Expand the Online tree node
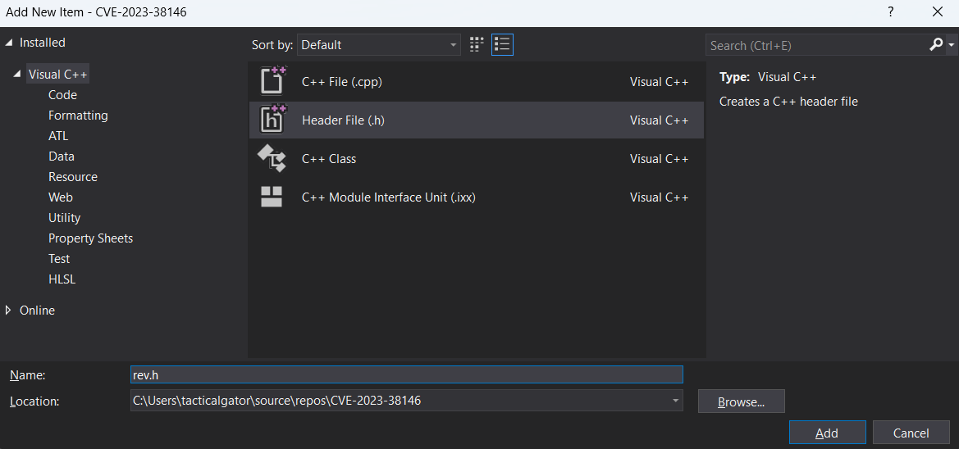This screenshot has width=959, height=449. [x=8, y=311]
